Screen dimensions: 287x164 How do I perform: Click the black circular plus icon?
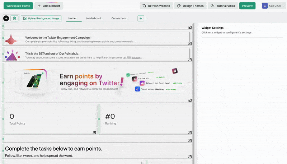pyautogui.click(x=6, y=18)
